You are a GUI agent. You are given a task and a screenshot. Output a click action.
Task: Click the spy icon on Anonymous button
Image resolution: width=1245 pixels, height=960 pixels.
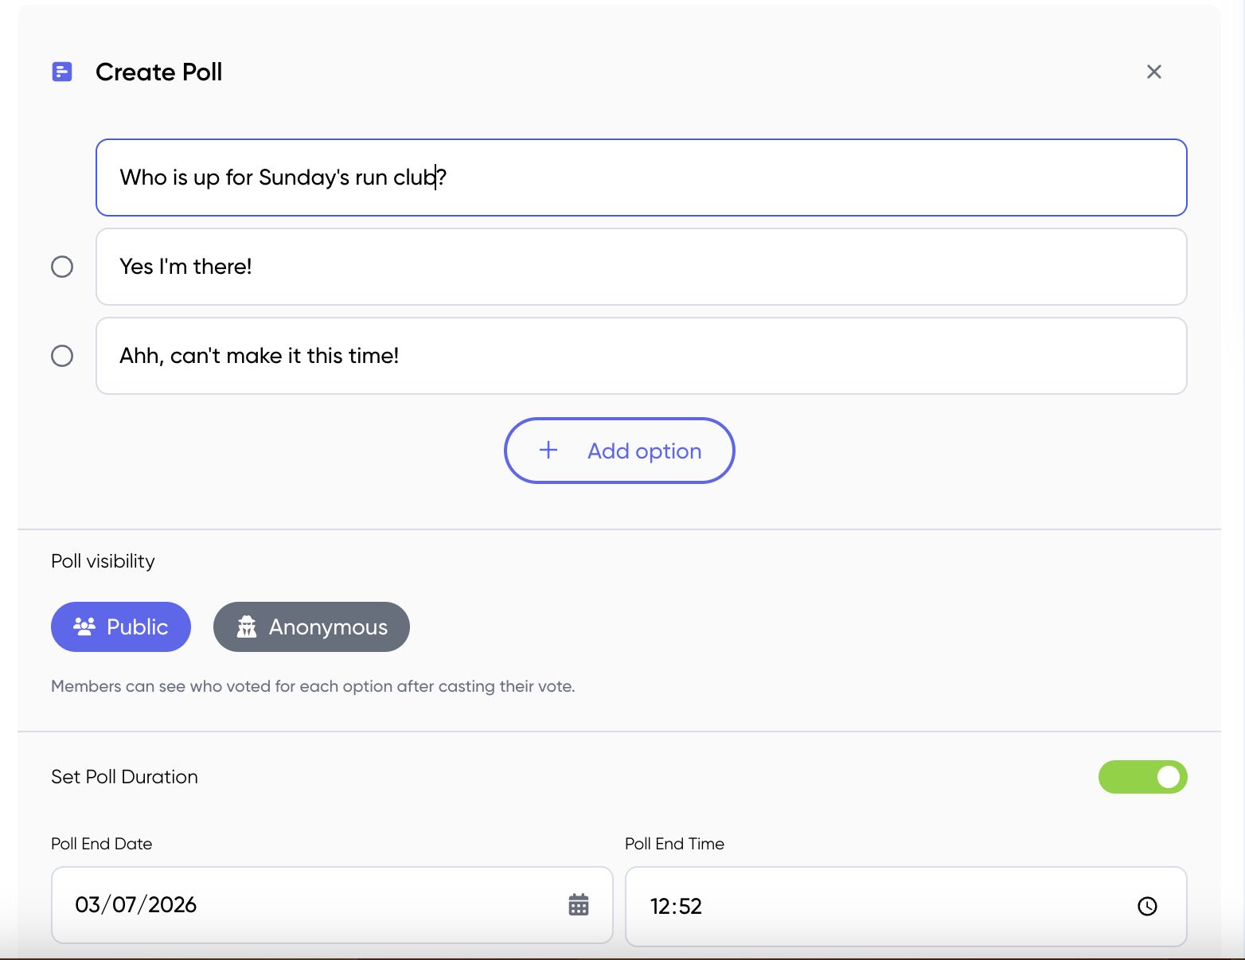247,626
